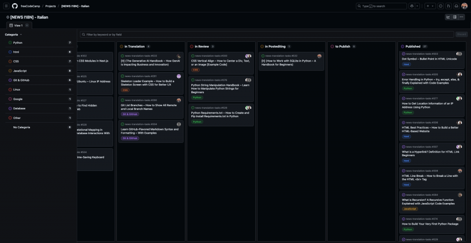Click CSS label on Skeleton Loader card

tap(125, 90)
